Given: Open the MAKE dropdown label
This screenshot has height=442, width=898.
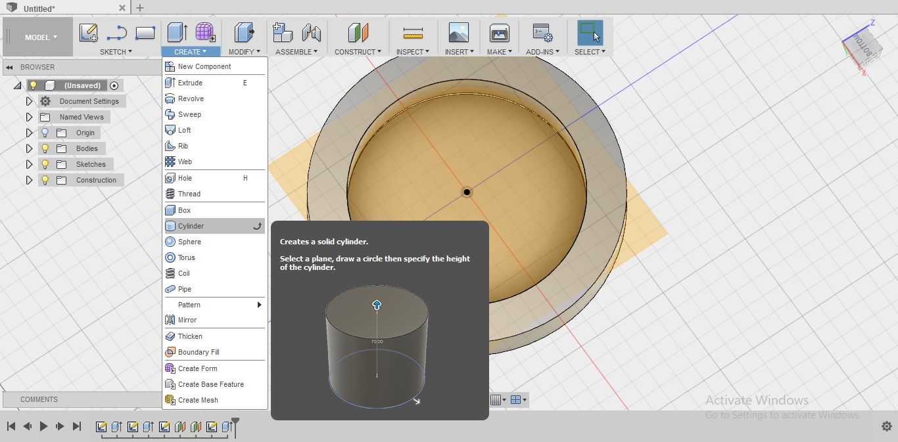Looking at the screenshot, I should click(500, 52).
